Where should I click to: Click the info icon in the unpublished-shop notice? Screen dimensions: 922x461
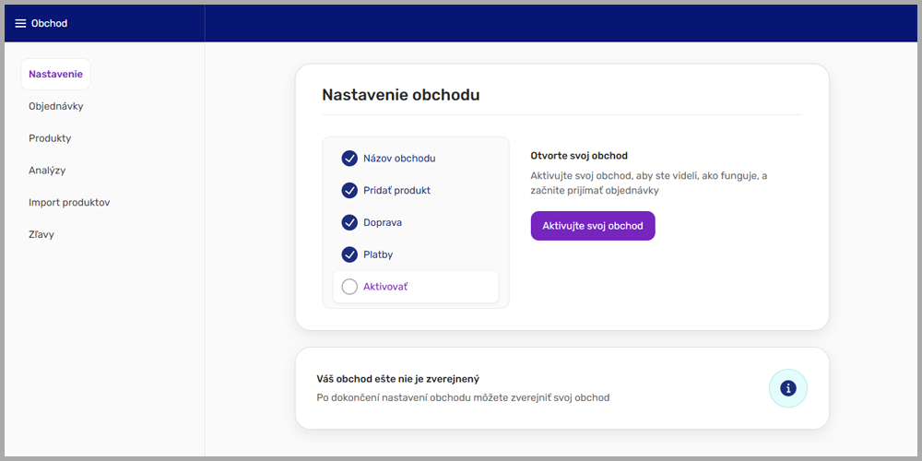click(x=787, y=388)
